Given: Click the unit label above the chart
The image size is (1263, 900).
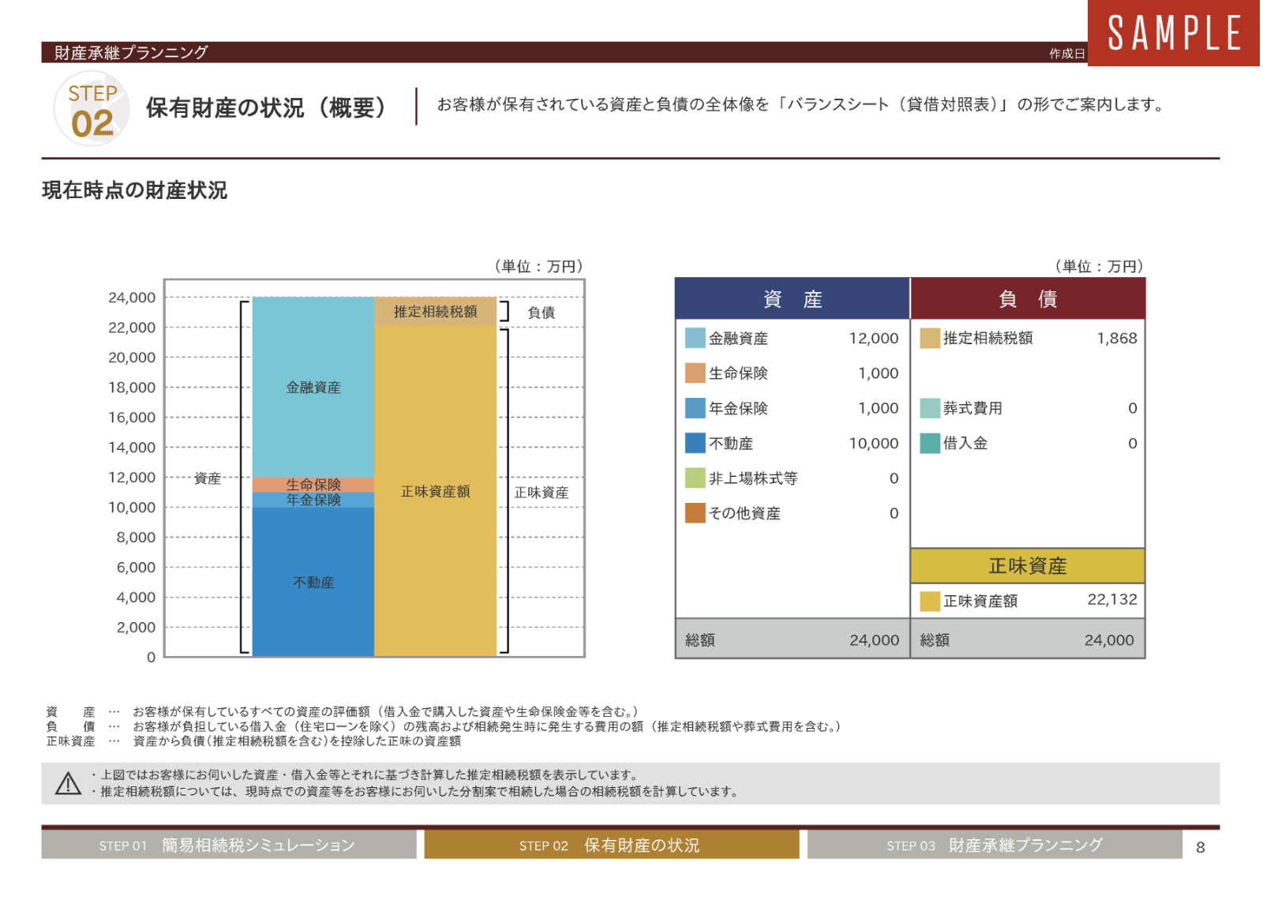Looking at the screenshot, I should coord(538,266).
